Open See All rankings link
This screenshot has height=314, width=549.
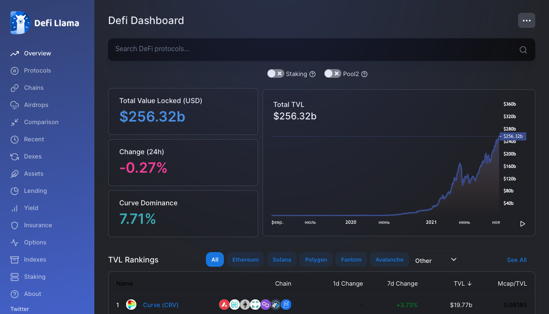pos(517,260)
